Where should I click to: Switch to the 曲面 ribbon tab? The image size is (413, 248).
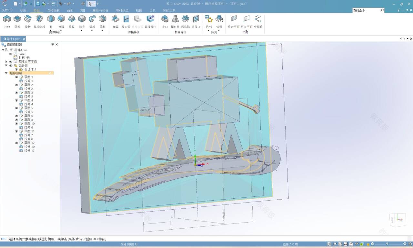[x=70, y=10]
